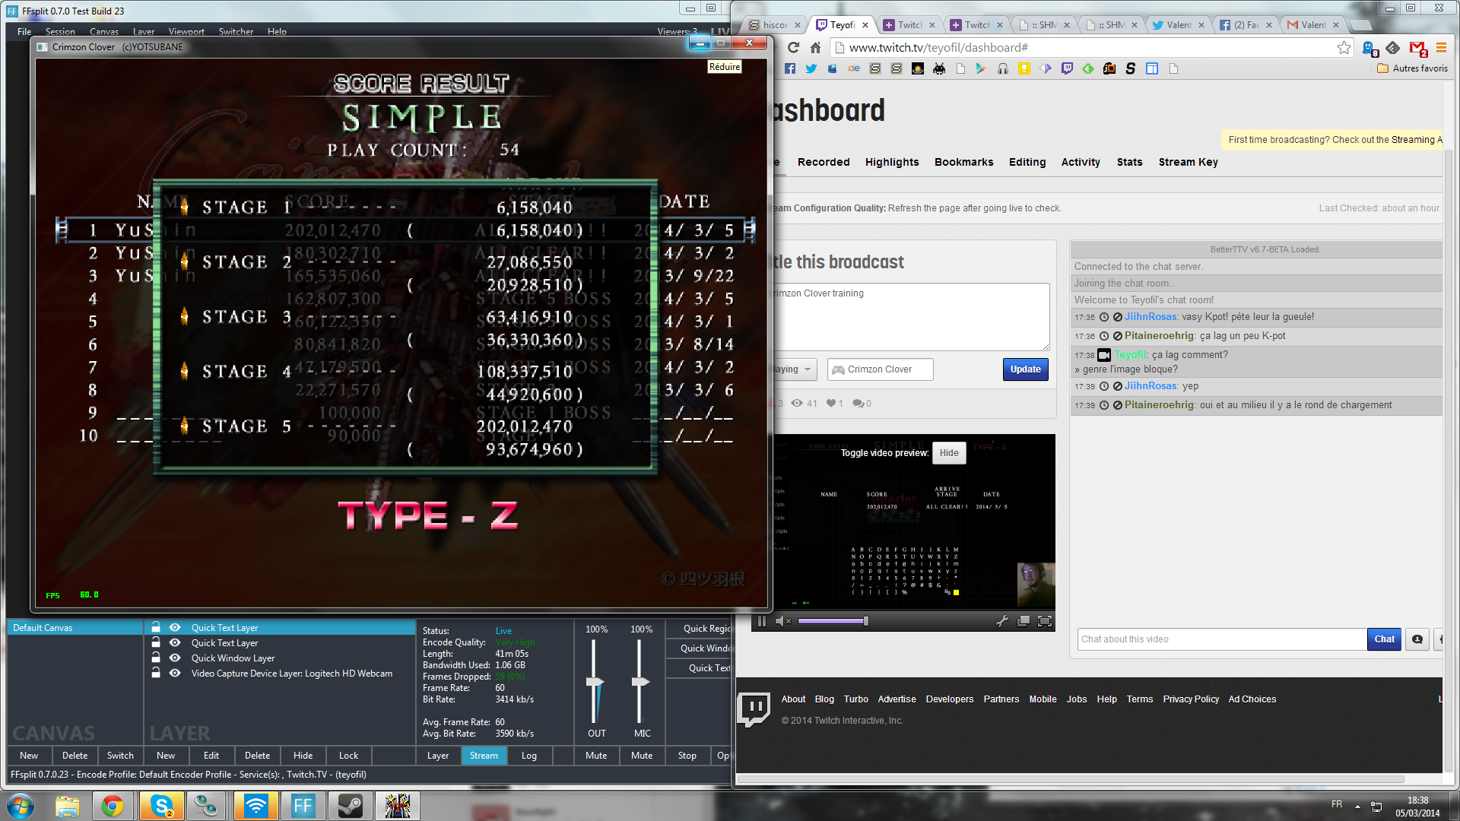Adjust the MIC volume slider

(640, 681)
